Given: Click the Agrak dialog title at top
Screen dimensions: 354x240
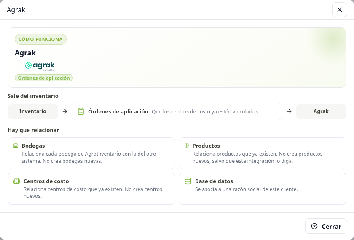Looking at the screenshot, I should pyautogui.click(x=16, y=10).
